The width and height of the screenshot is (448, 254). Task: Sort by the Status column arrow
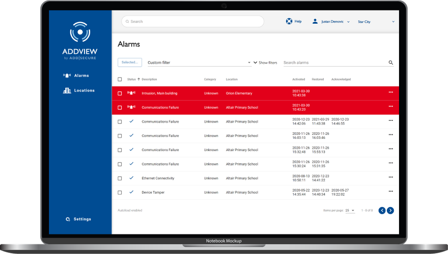139,79
